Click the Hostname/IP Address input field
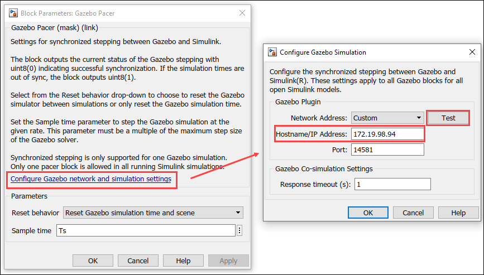 386,134
